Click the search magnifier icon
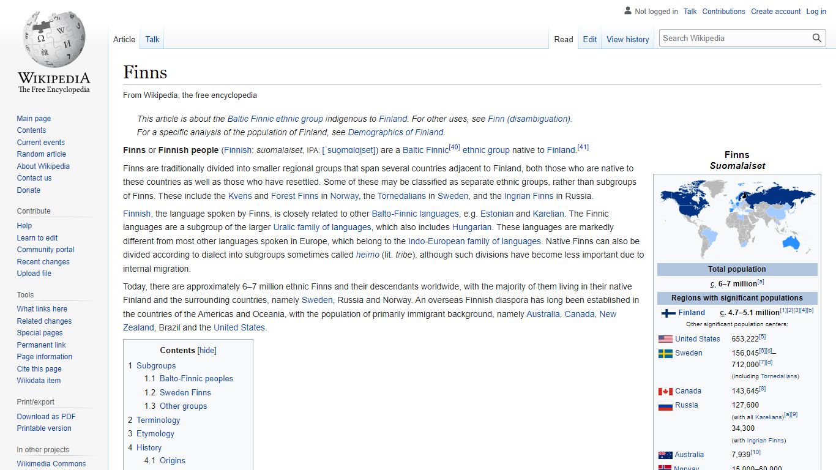Image resolution: width=836 pixels, height=470 pixels. (x=817, y=38)
